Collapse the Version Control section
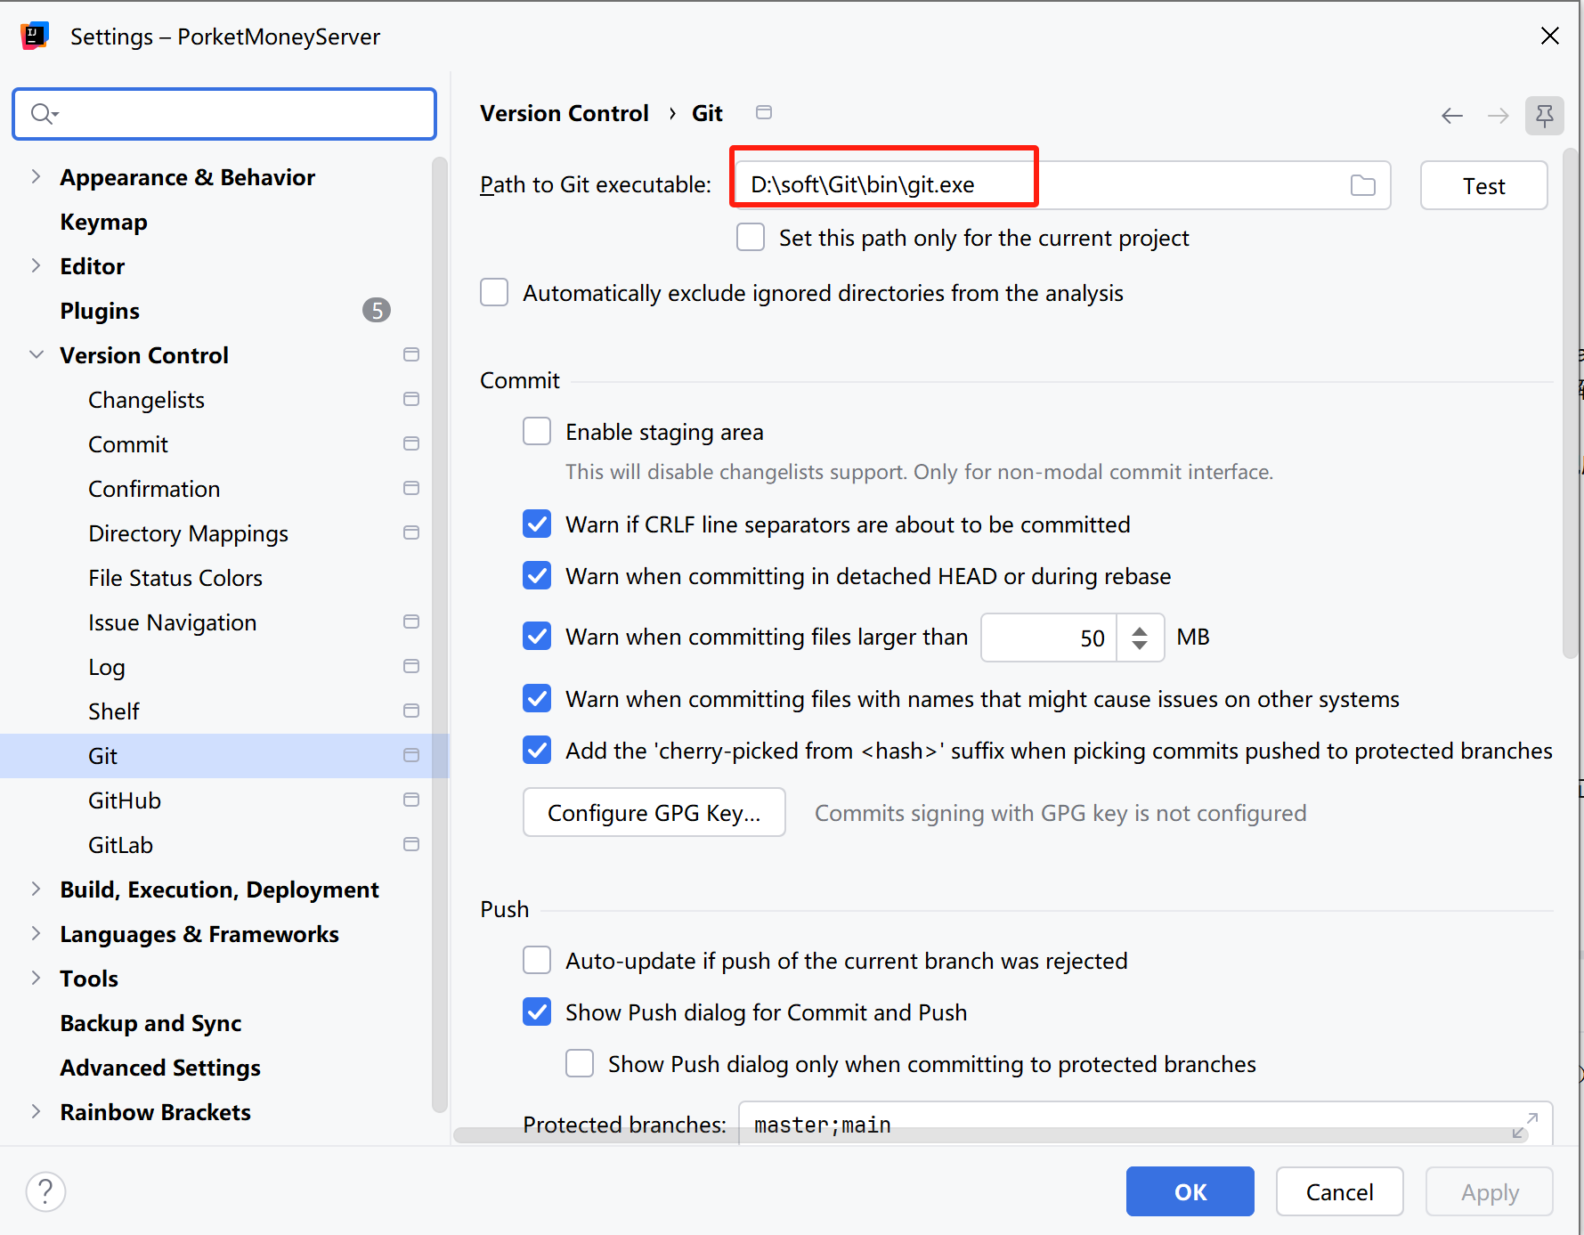The height and width of the screenshot is (1235, 1584). (36, 354)
